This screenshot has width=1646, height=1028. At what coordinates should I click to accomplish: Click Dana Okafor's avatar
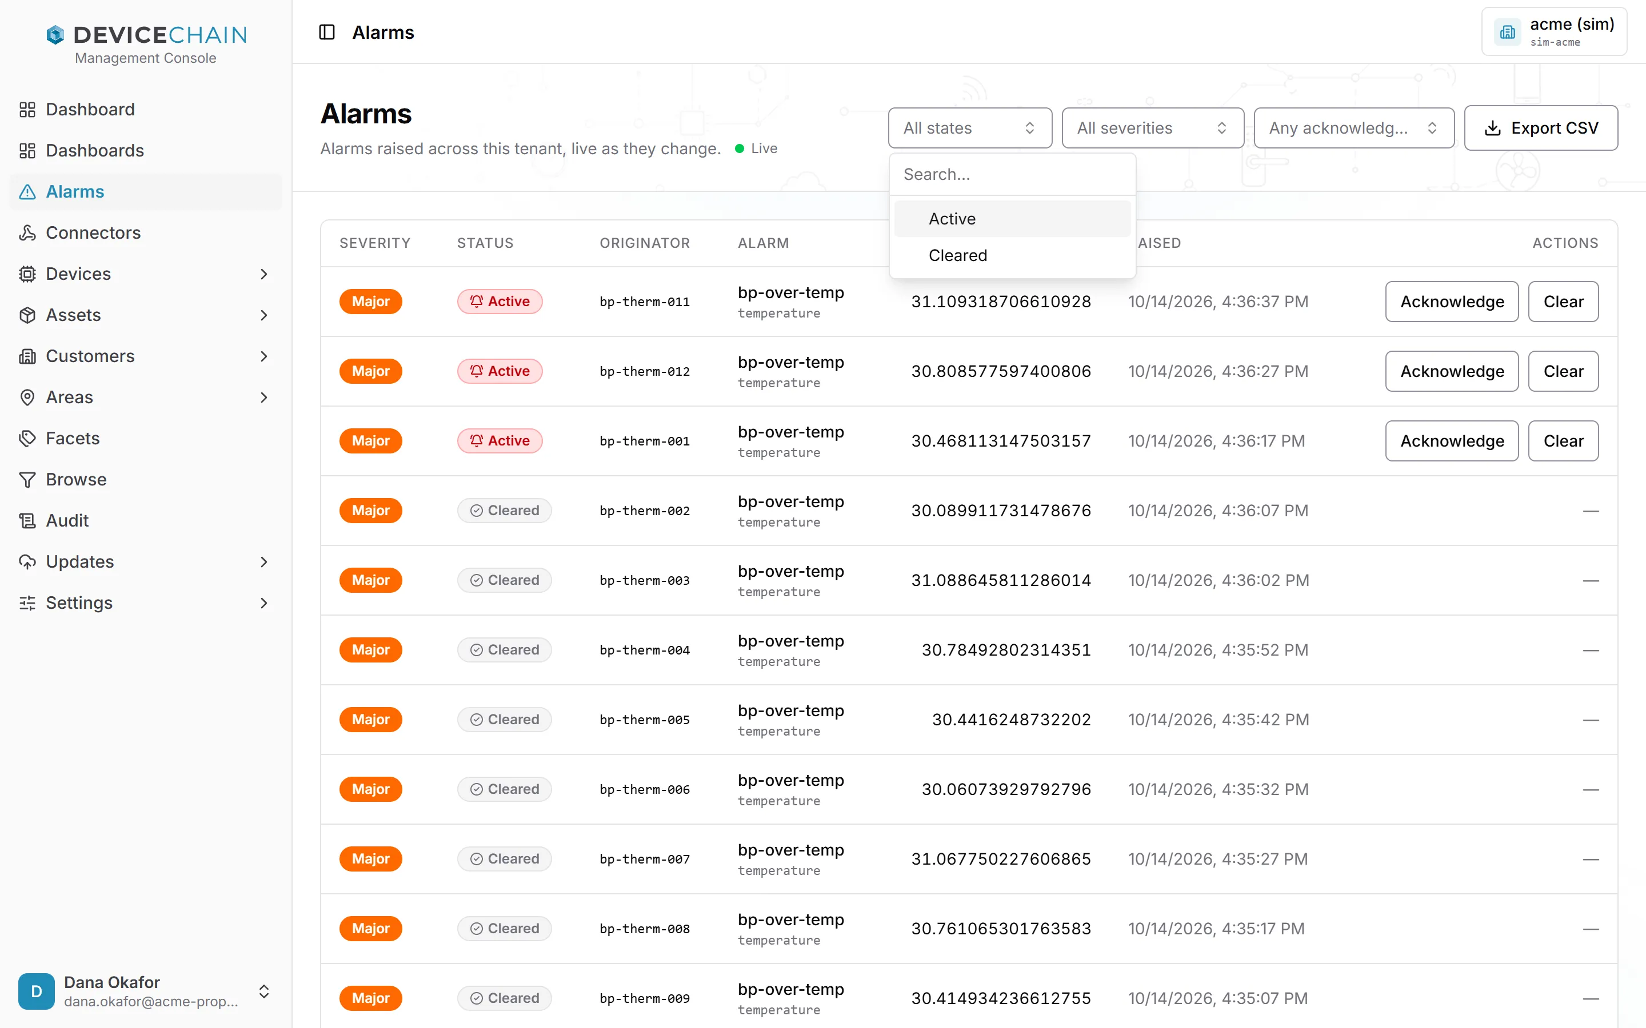coord(37,991)
